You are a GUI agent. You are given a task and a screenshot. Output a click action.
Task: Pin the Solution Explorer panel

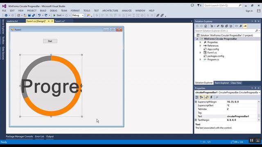[255, 21]
